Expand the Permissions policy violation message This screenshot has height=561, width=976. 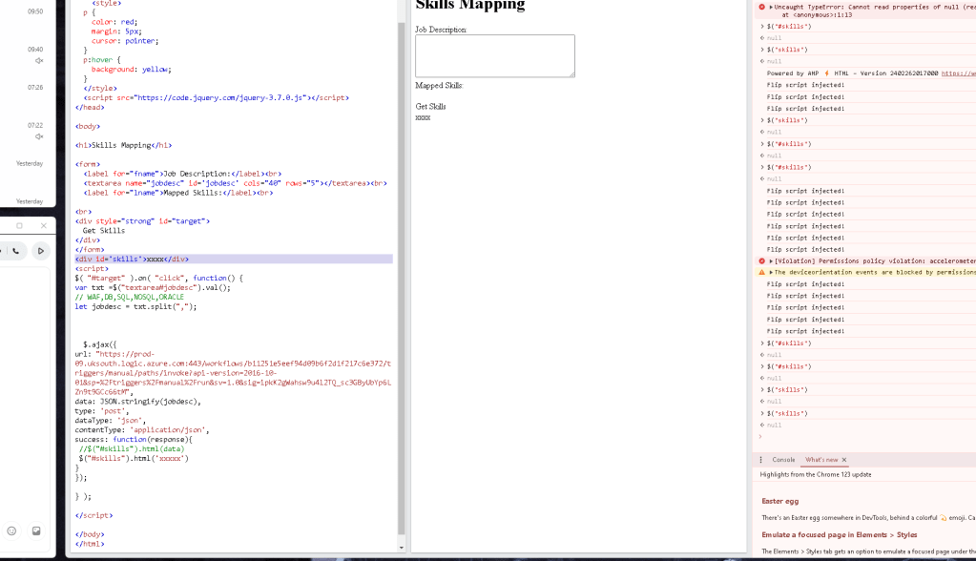click(x=771, y=260)
